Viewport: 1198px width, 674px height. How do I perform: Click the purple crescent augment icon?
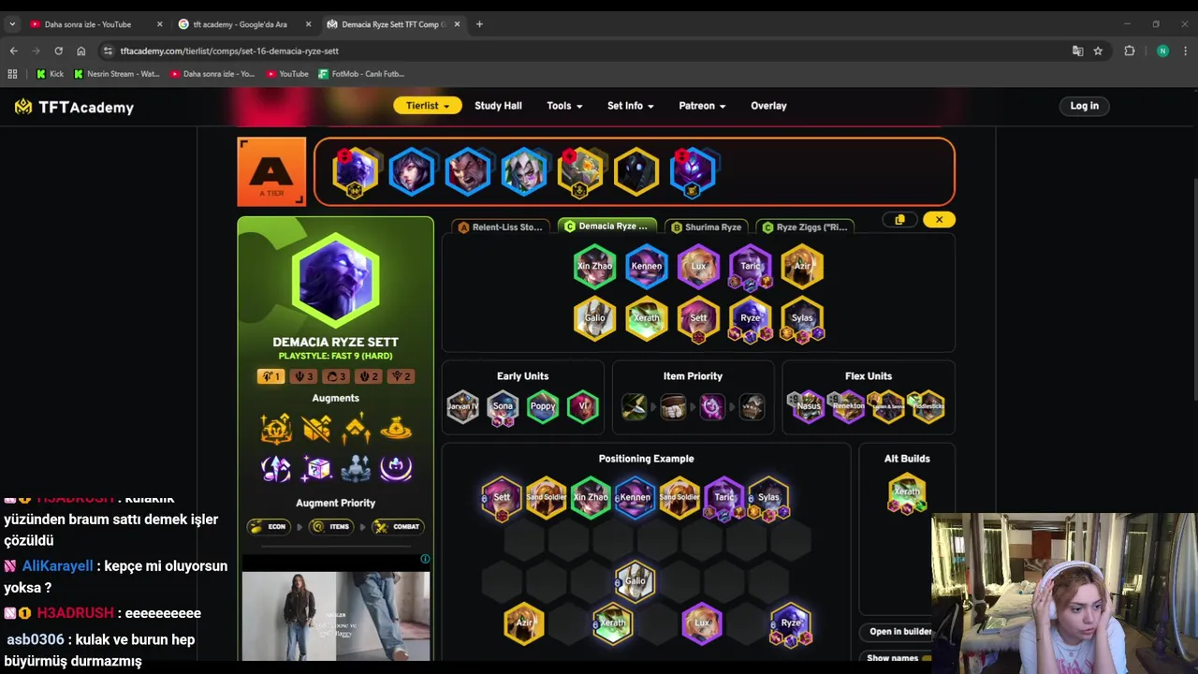pyautogui.click(x=396, y=468)
